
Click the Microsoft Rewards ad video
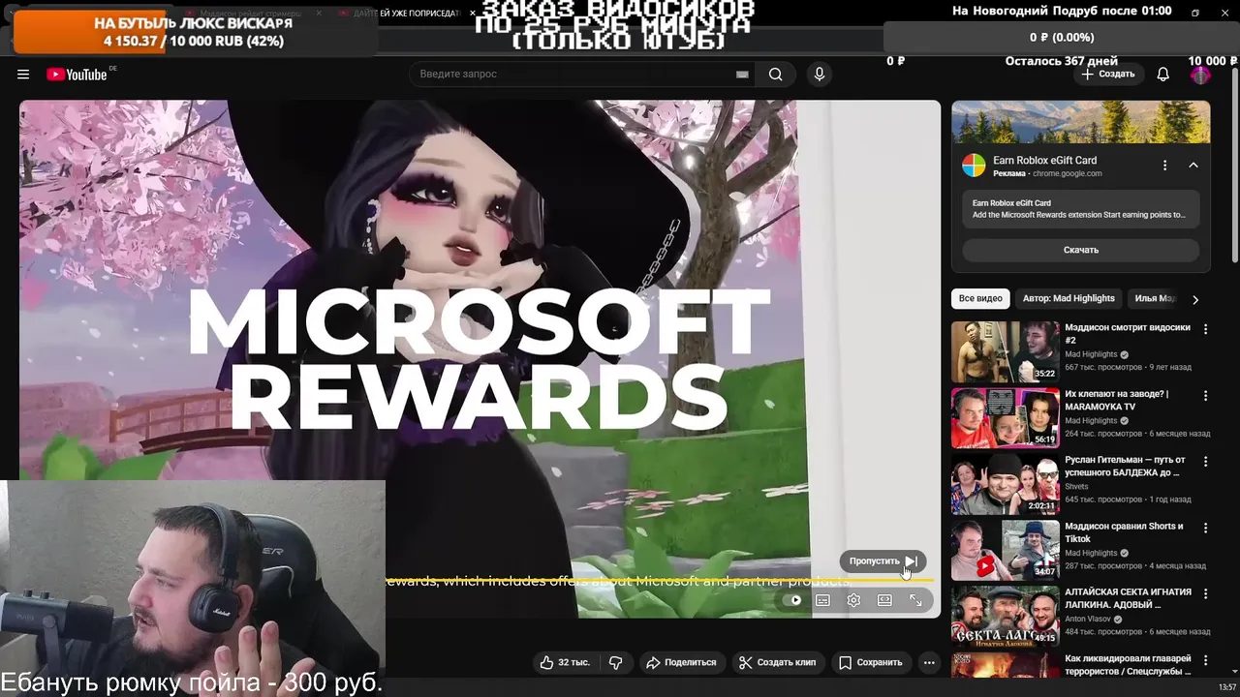click(x=480, y=358)
